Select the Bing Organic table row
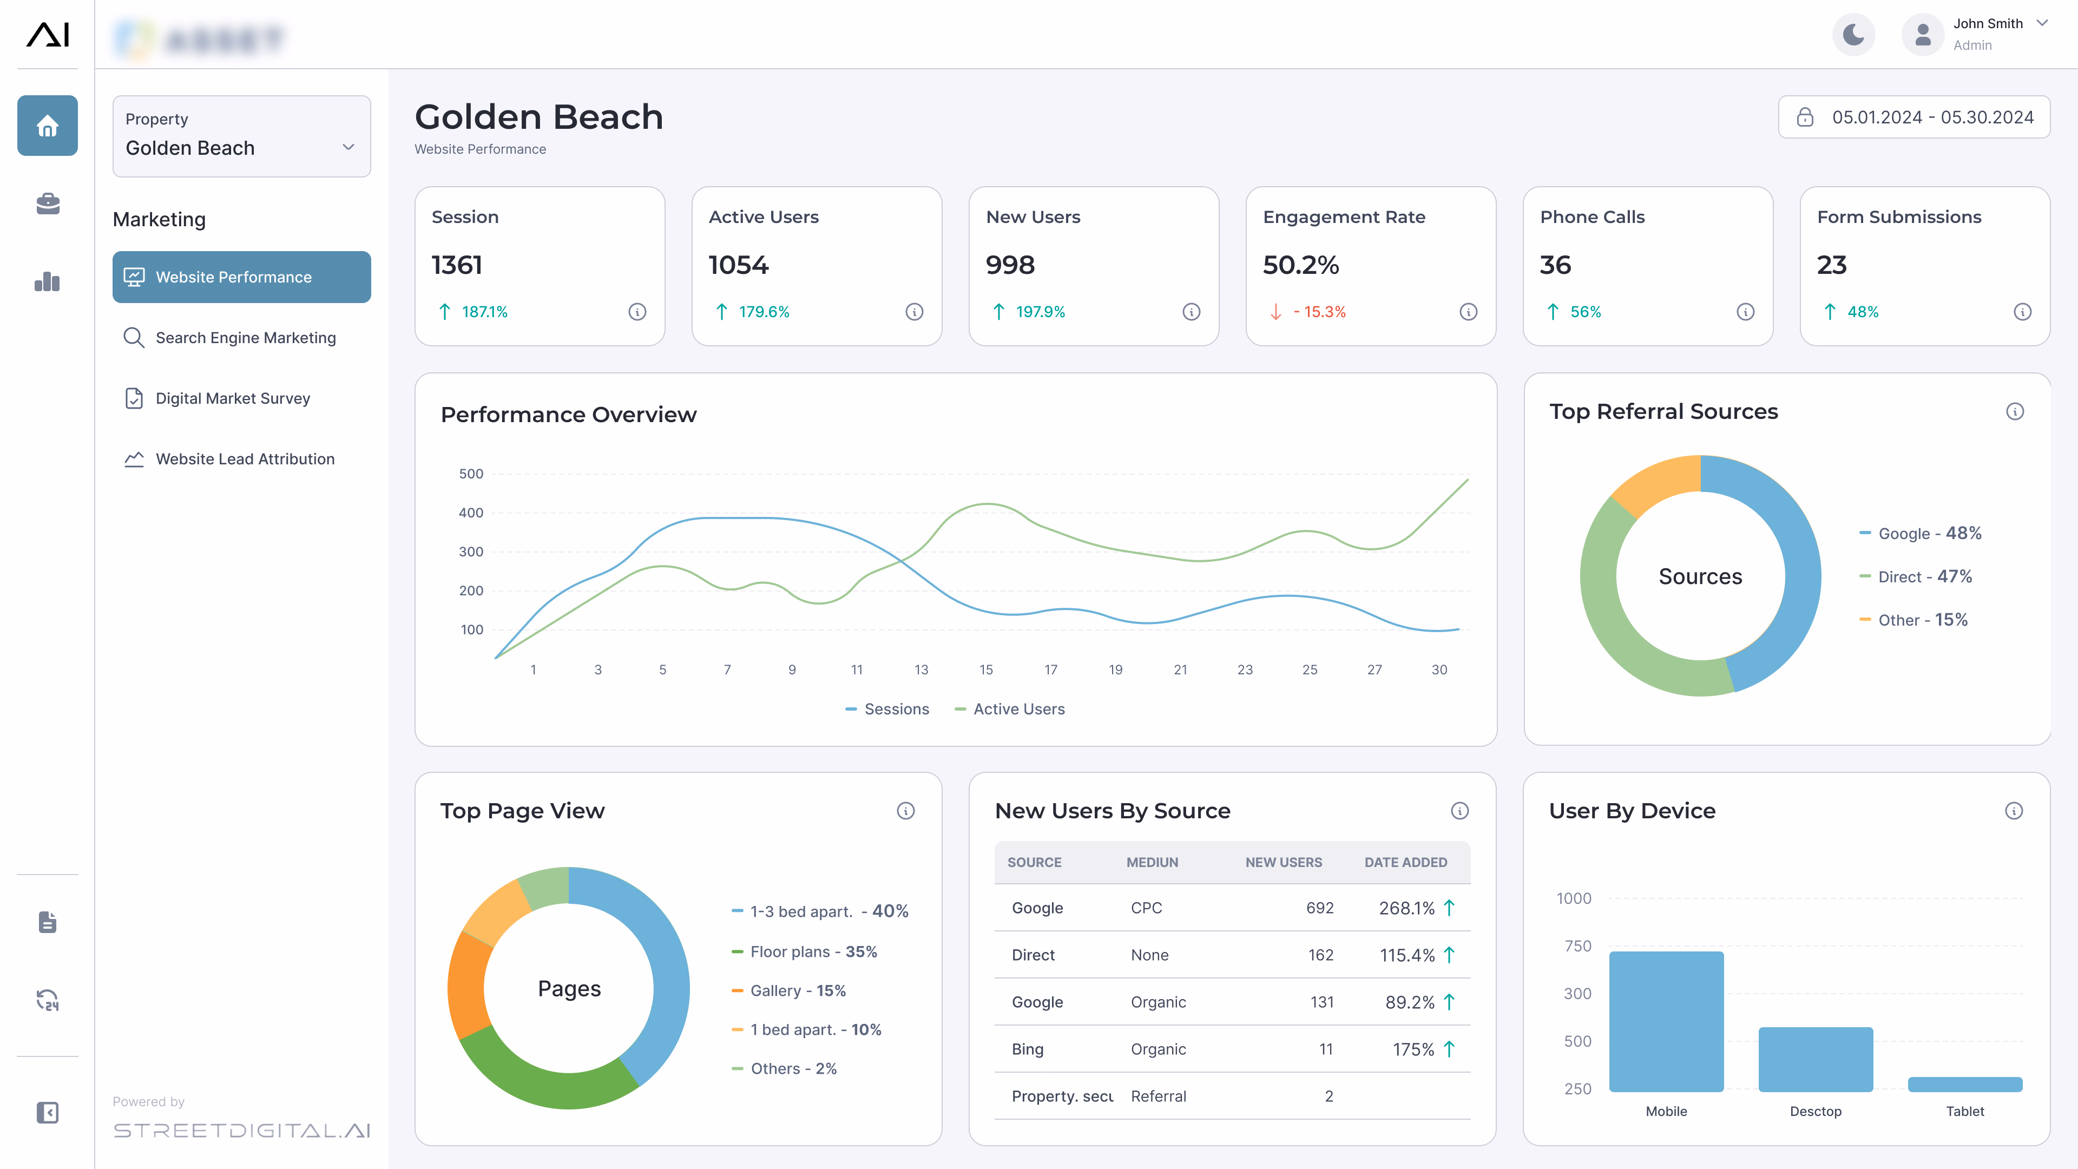This screenshot has width=2078, height=1169. pyautogui.click(x=1233, y=1049)
